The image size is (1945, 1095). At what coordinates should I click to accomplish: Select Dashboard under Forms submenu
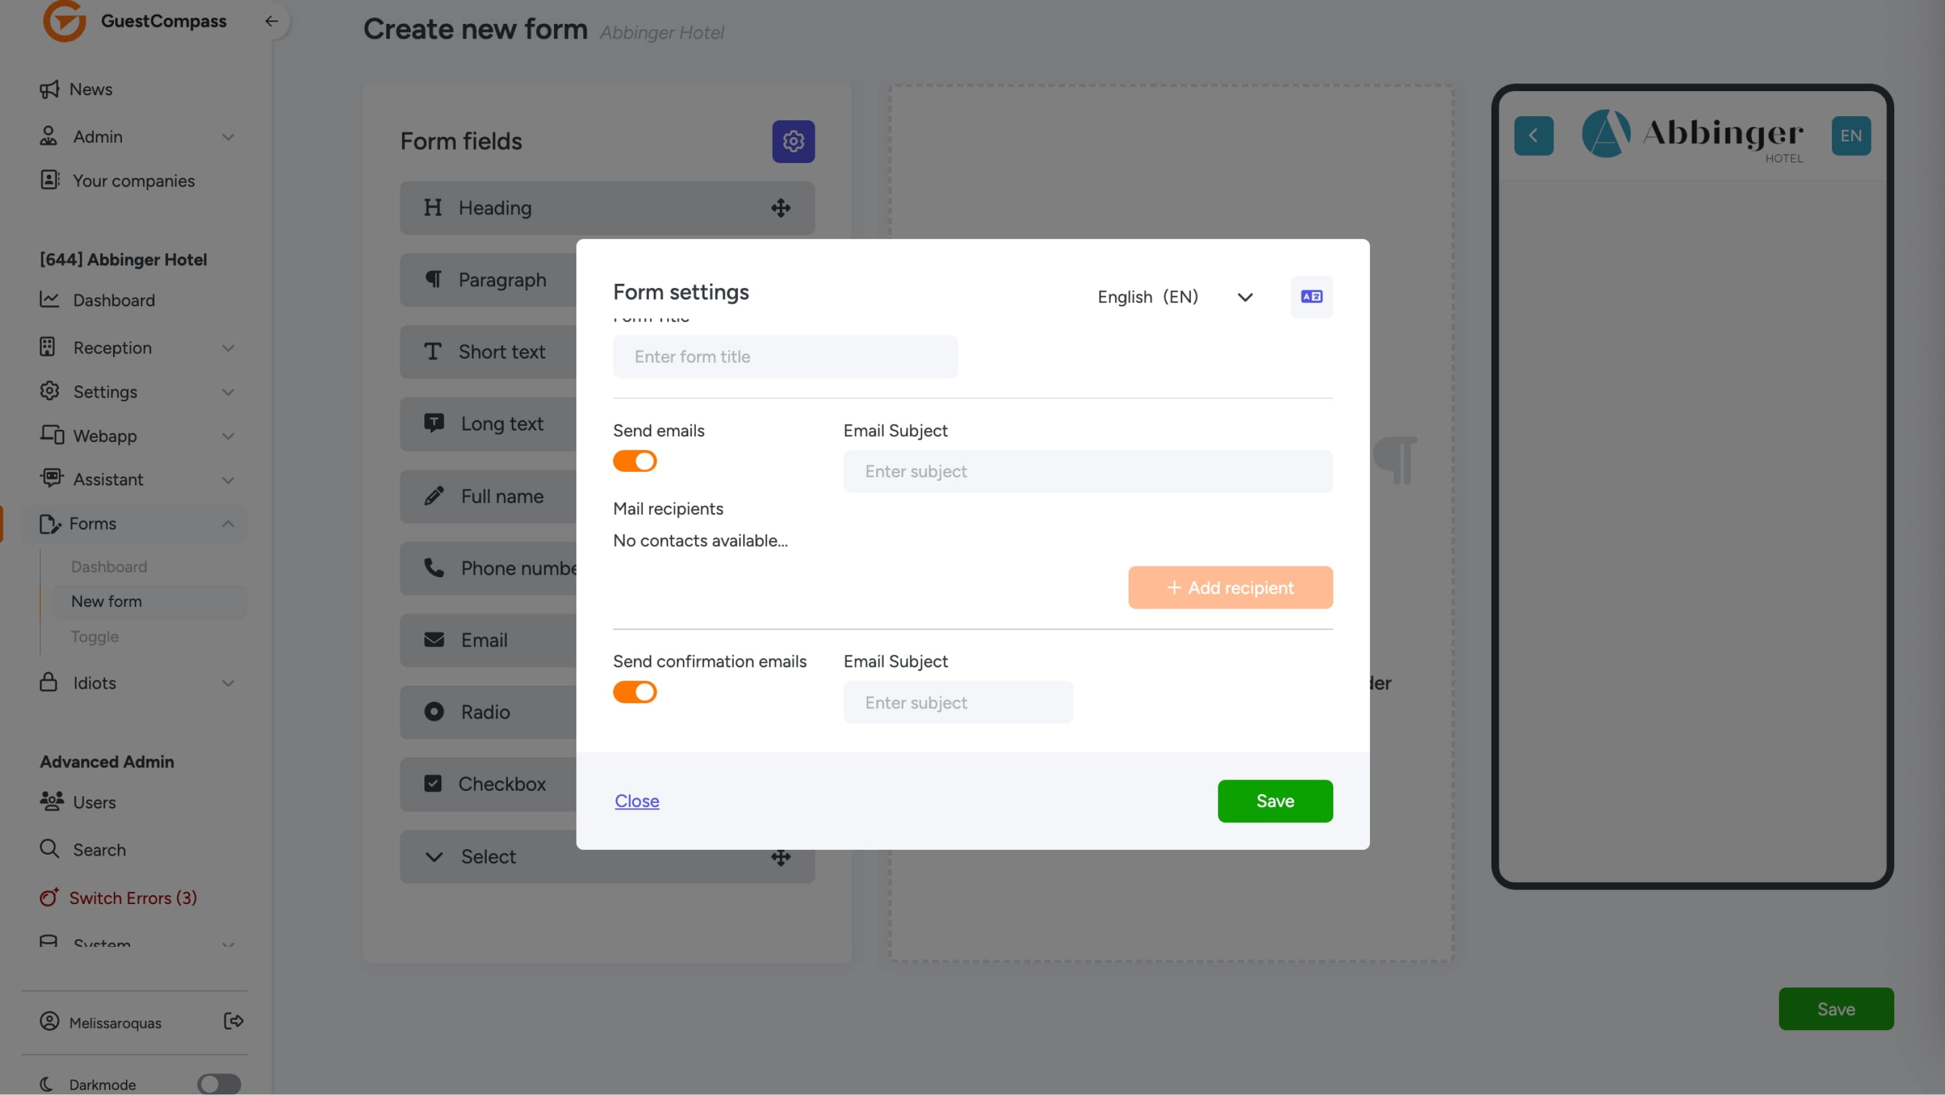coord(109,566)
